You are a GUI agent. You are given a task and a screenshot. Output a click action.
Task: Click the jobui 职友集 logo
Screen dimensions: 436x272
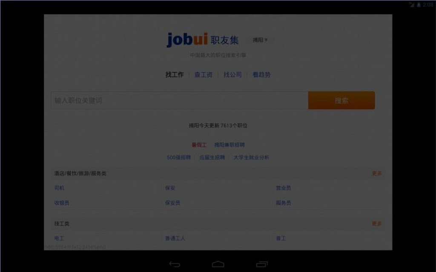[203, 40]
